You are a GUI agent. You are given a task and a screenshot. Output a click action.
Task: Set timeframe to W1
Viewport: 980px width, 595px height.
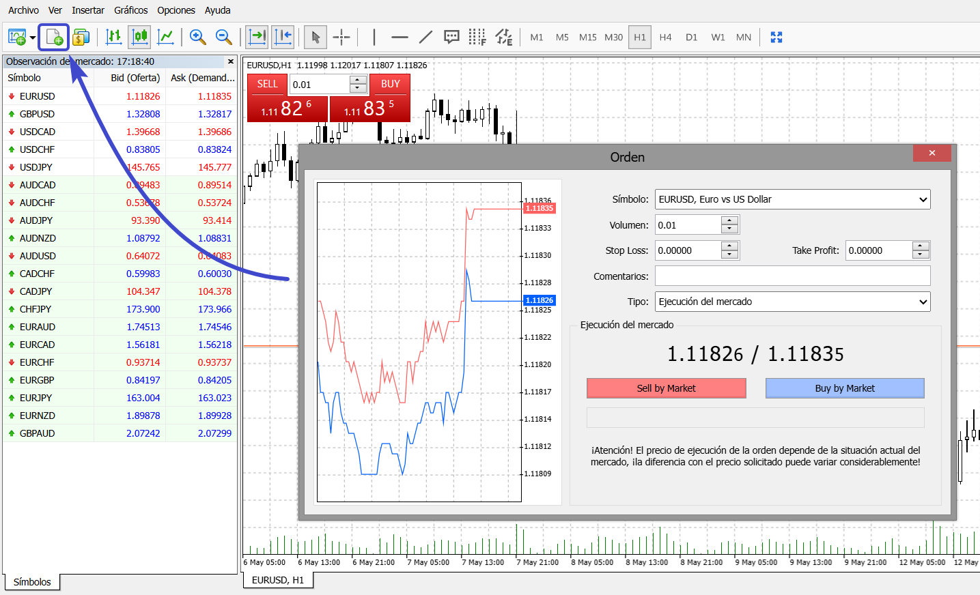tap(718, 37)
